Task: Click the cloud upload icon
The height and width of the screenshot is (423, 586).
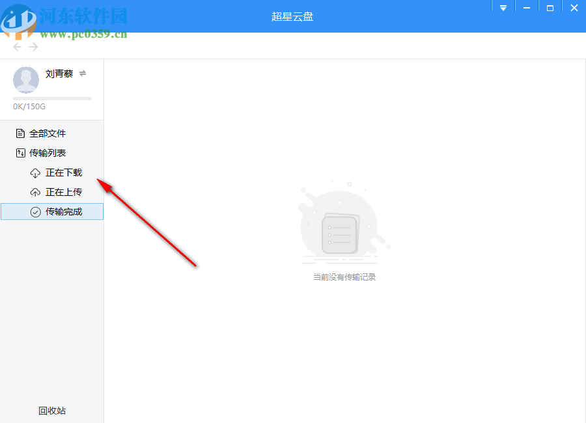Action: [x=36, y=193]
